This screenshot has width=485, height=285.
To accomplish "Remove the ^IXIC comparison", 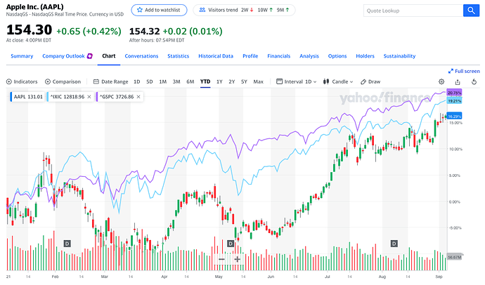I will pos(89,97).
